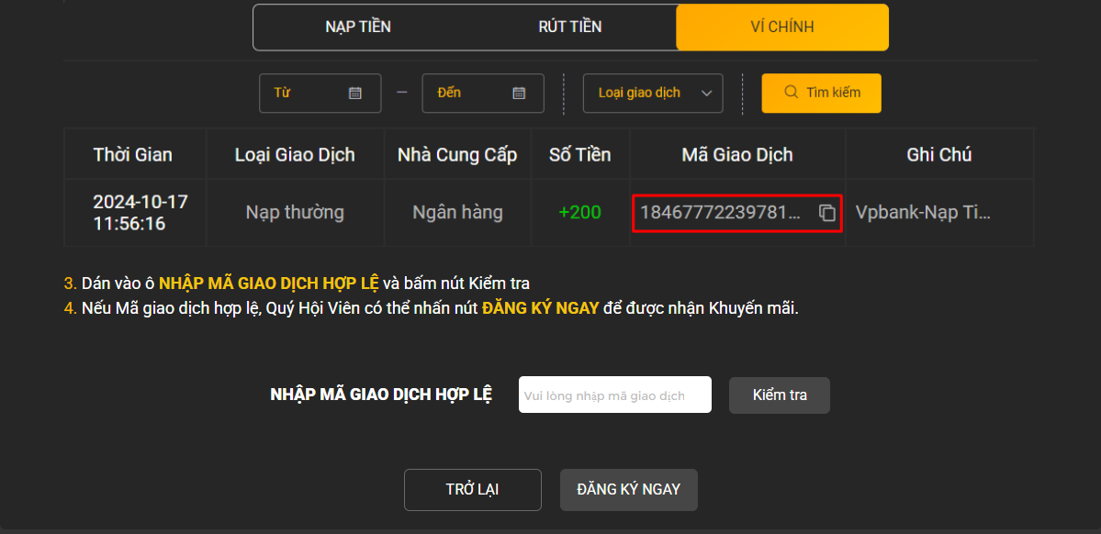This screenshot has width=1101, height=534.
Task: Expand the "Loại giao dịch" dropdown
Action: [x=652, y=93]
